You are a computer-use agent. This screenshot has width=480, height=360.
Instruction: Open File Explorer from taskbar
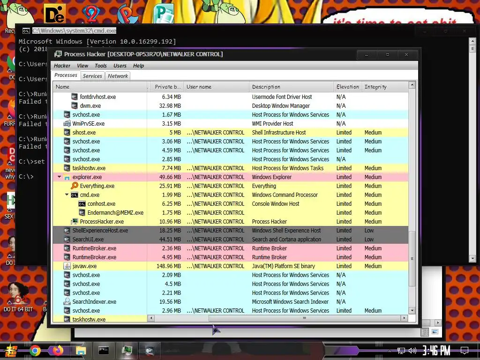coord(81,351)
